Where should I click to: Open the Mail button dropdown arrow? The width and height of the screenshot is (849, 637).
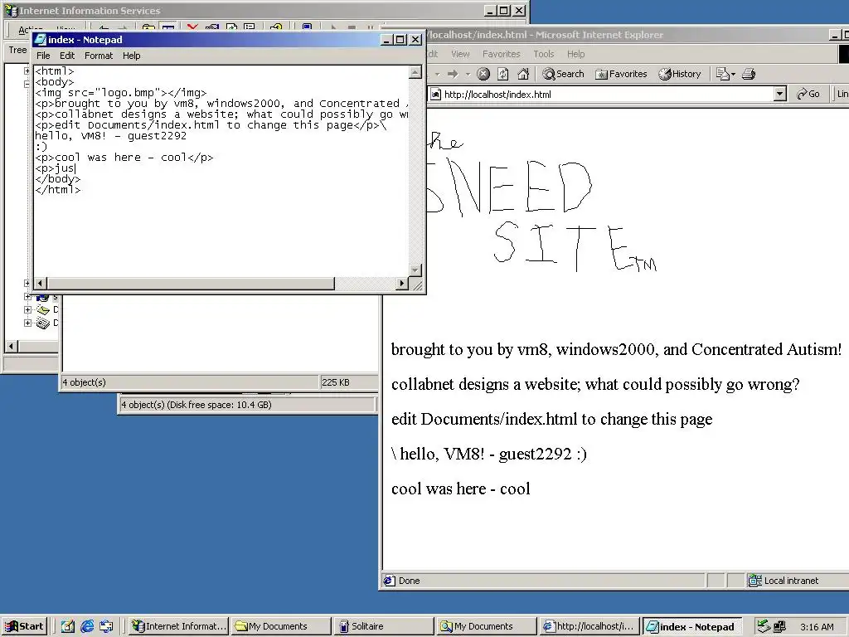(x=733, y=74)
